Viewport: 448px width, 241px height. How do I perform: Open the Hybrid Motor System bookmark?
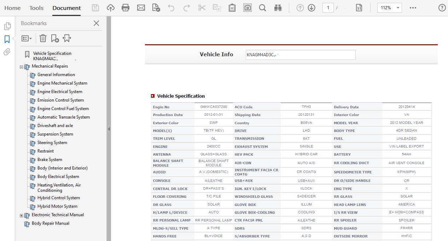57,206
